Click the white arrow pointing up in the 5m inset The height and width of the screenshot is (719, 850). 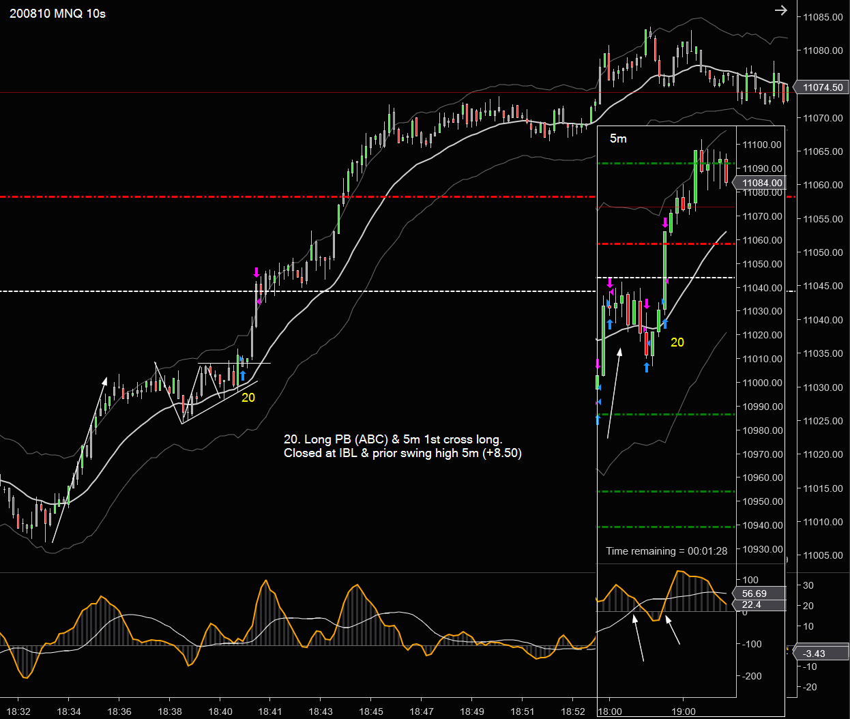[x=614, y=393]
